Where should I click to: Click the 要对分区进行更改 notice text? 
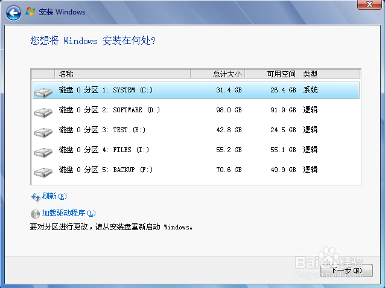point(111,227)
